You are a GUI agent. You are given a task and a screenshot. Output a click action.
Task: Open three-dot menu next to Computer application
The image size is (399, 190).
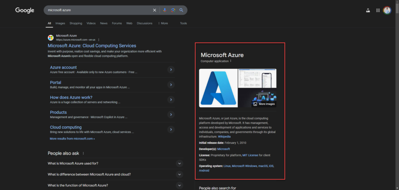[x=231, y=61]
